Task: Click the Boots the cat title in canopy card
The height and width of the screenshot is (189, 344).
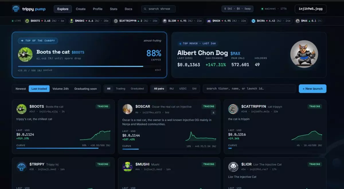Action: tap(53, 52)
